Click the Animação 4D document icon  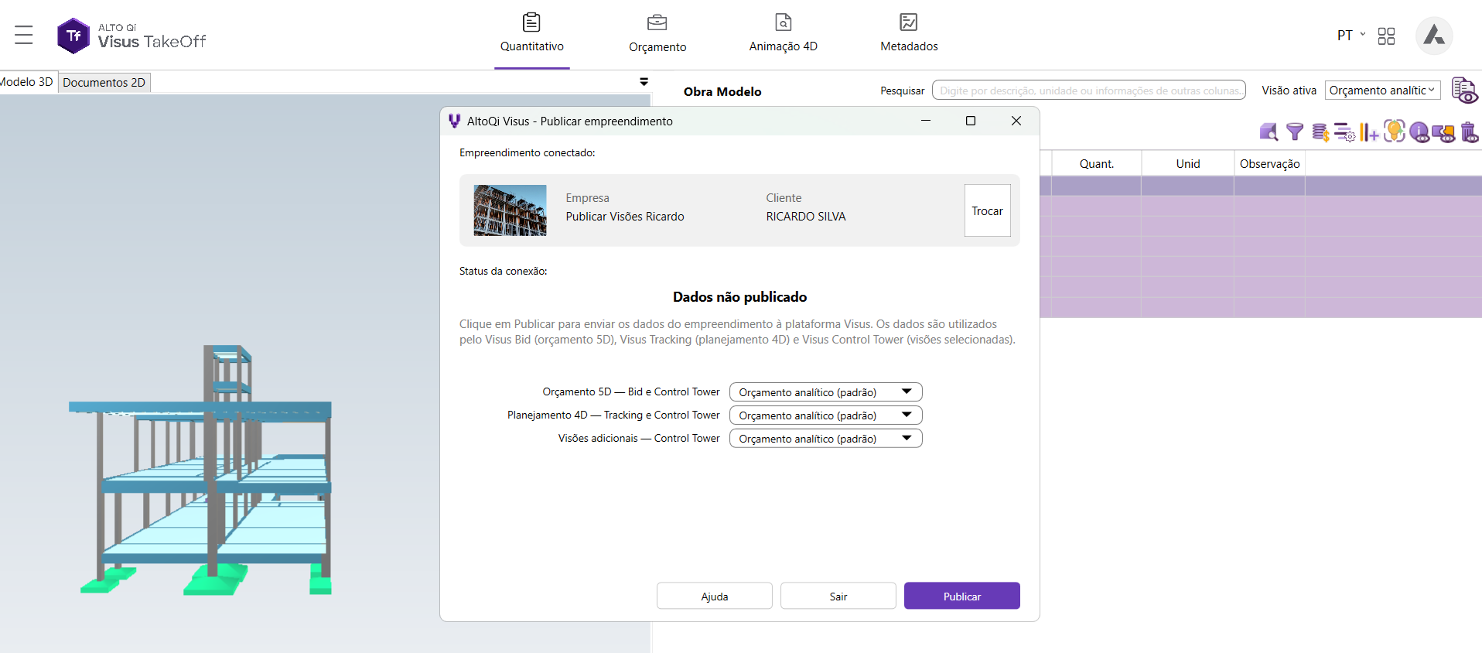(783, 22)
